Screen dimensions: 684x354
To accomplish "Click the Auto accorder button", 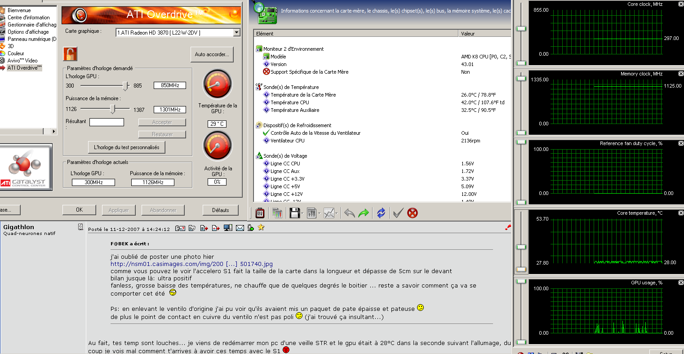I will coord(212,54).
